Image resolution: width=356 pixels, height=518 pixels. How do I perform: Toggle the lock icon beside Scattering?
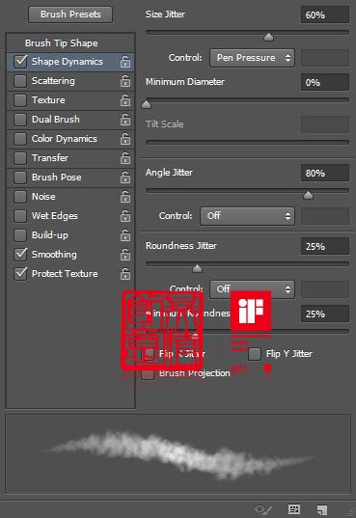[125, 81]
